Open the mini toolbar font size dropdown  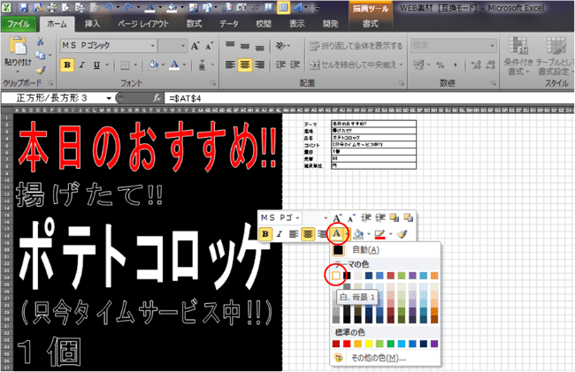(x=326, y=218)
